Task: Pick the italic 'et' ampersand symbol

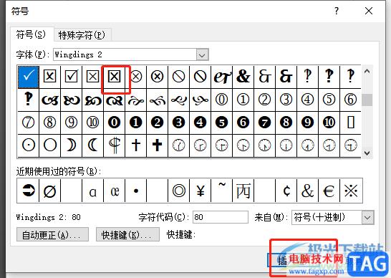Action: click(x=222, y=77)
